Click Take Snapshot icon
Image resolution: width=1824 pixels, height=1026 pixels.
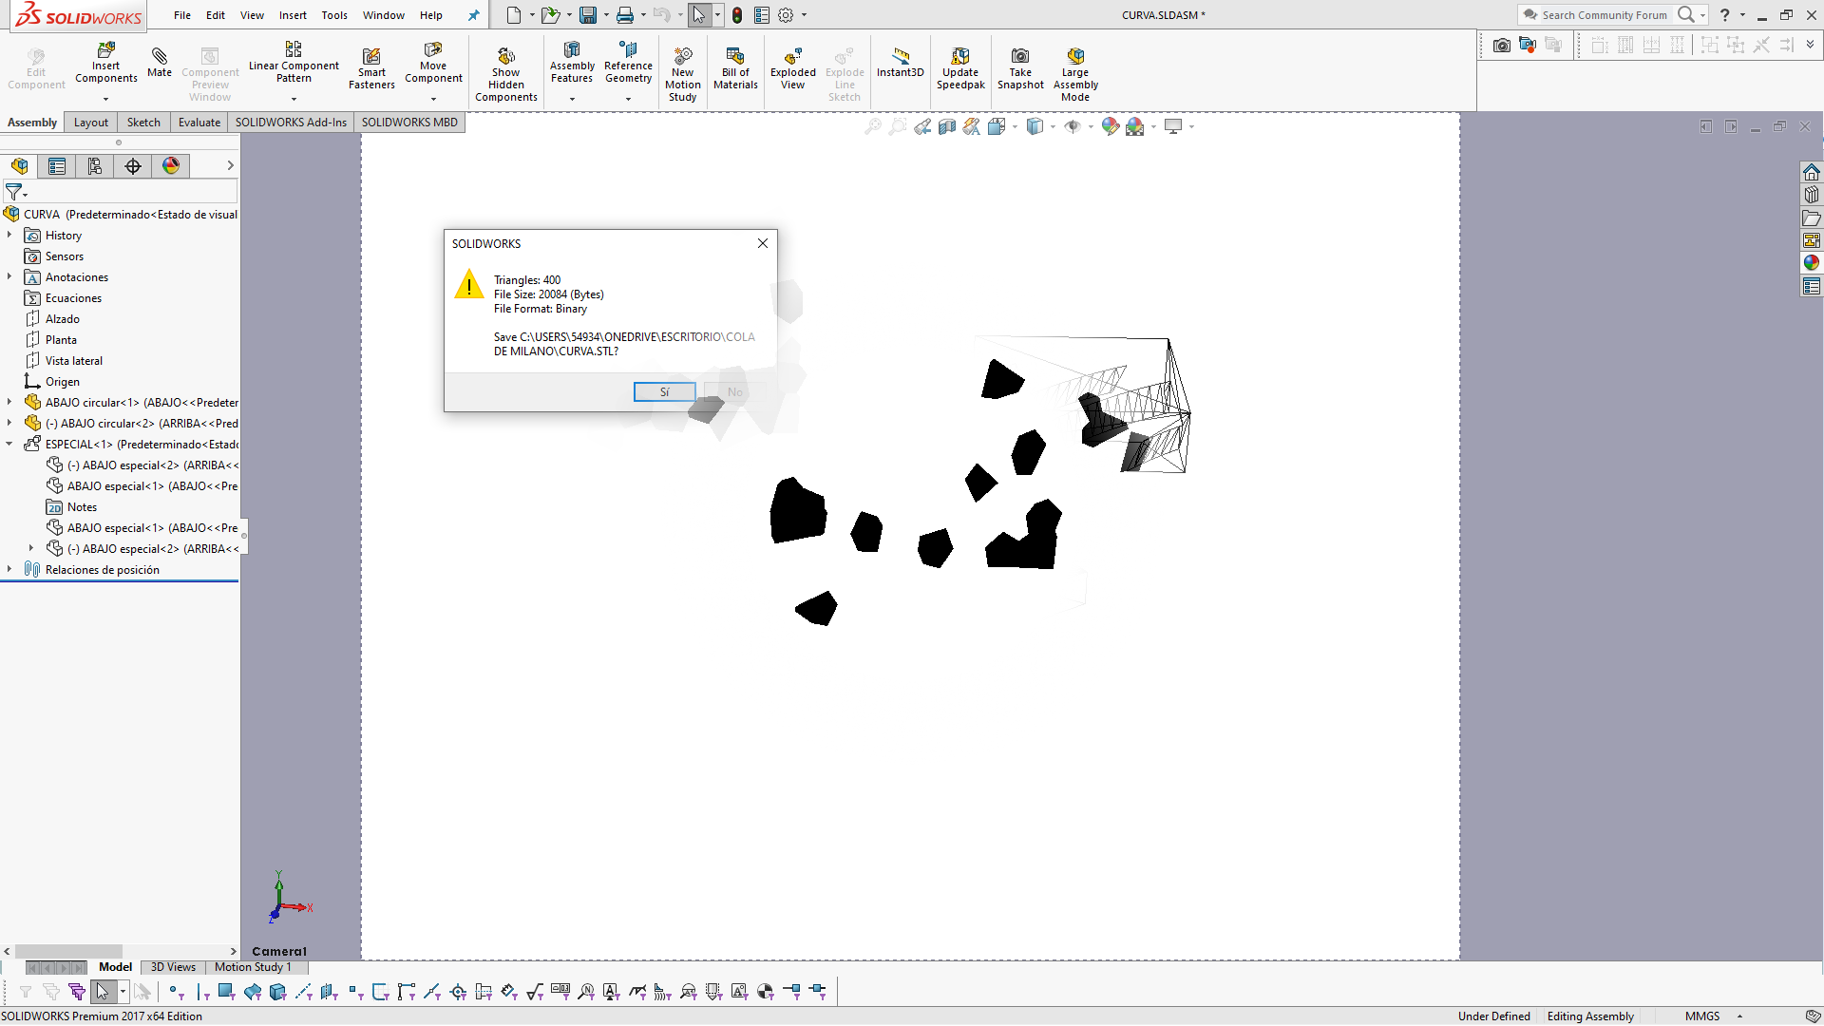pyautogui.click(x=1020, y=57)
